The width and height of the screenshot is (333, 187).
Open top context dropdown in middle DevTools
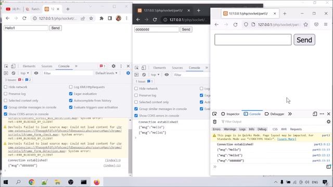155,75
